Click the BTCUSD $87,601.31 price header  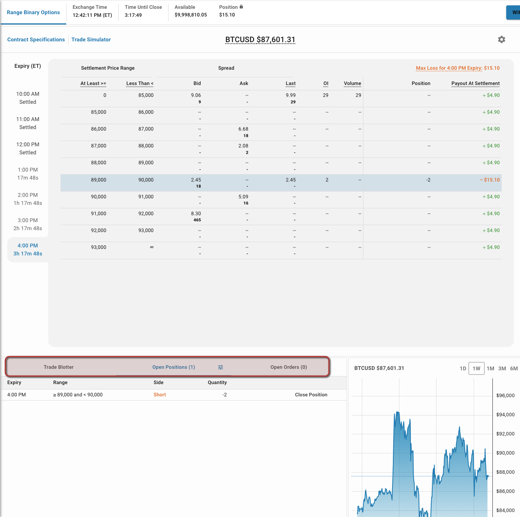260,40
